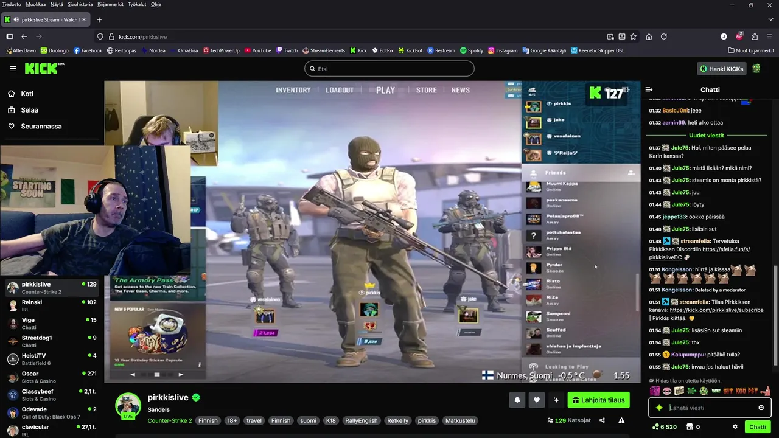Click pirkkislive channel avatar with LIVE badge

tap(128, 405)
